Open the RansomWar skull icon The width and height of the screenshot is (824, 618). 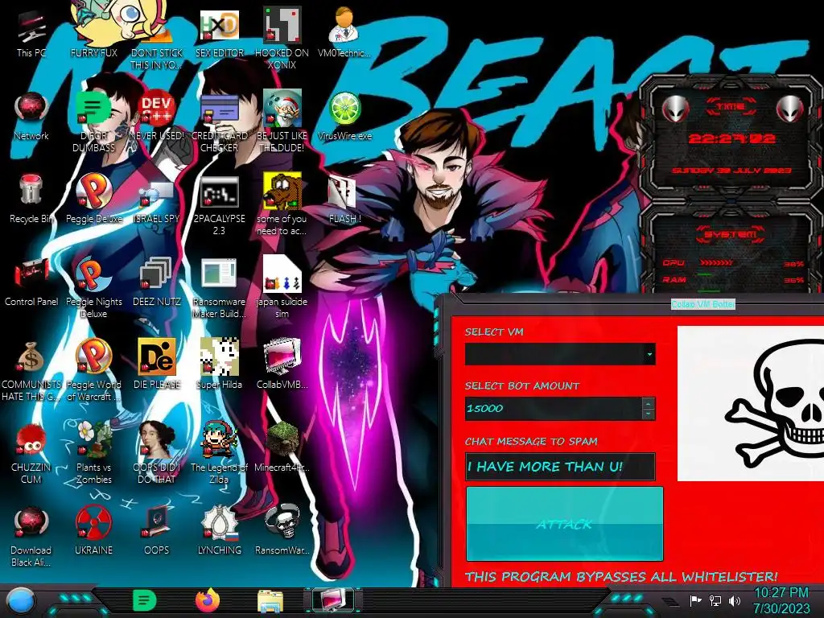282,531
